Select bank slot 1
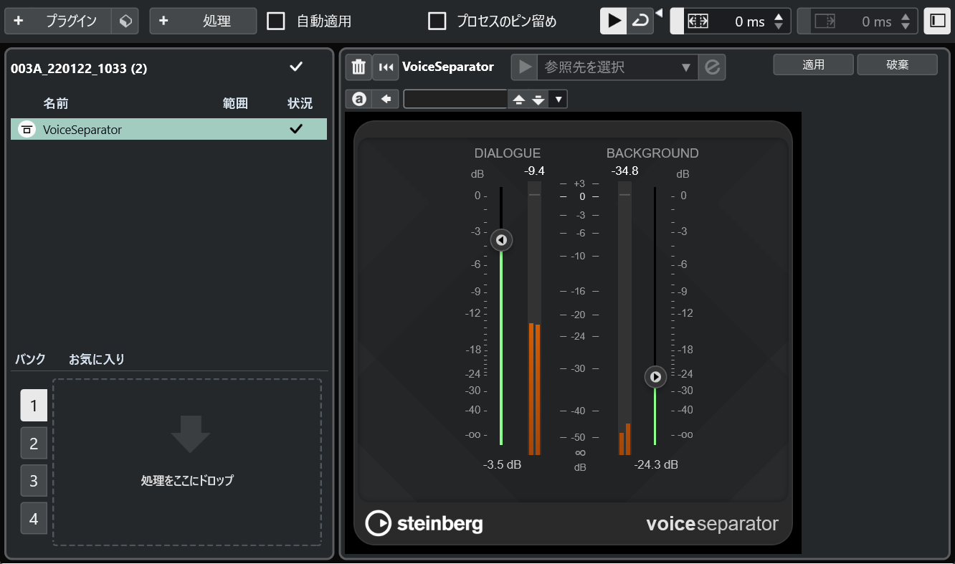 (x=34, y=405)
